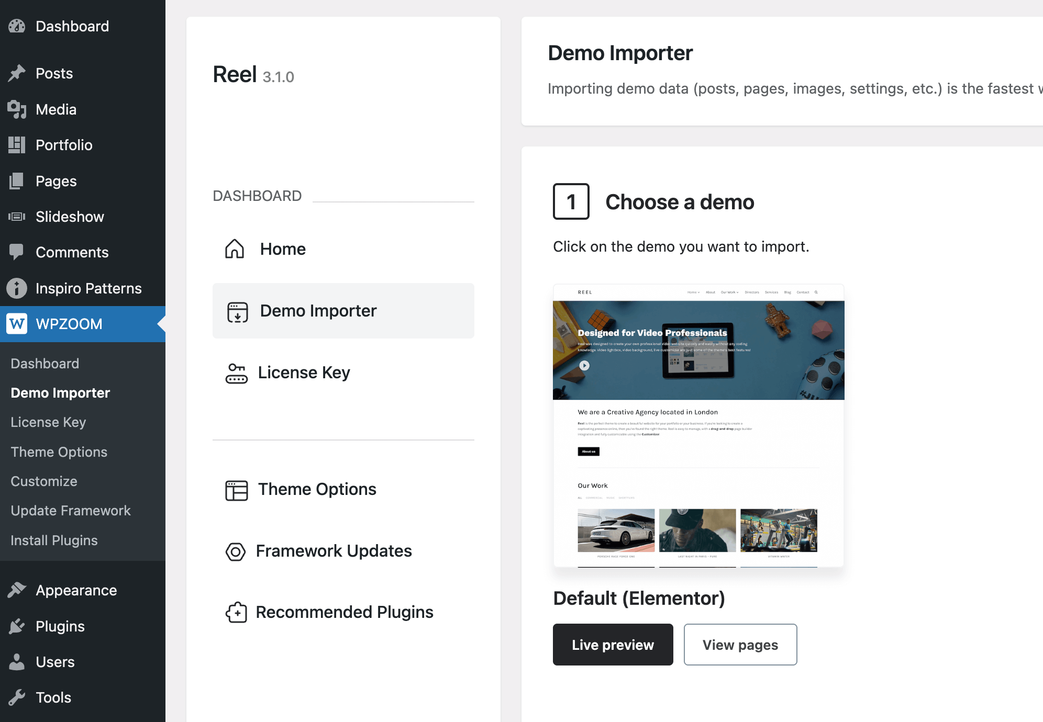Click the Comments bubble icon

pyautogui.click(x=17, y=252)
